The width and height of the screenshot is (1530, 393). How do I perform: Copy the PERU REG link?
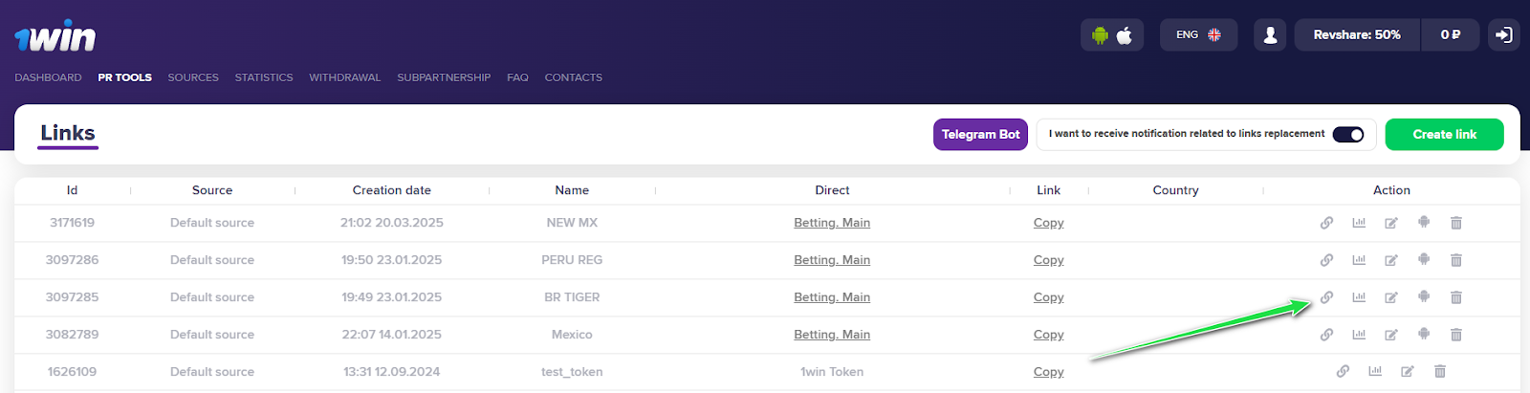1048,260
